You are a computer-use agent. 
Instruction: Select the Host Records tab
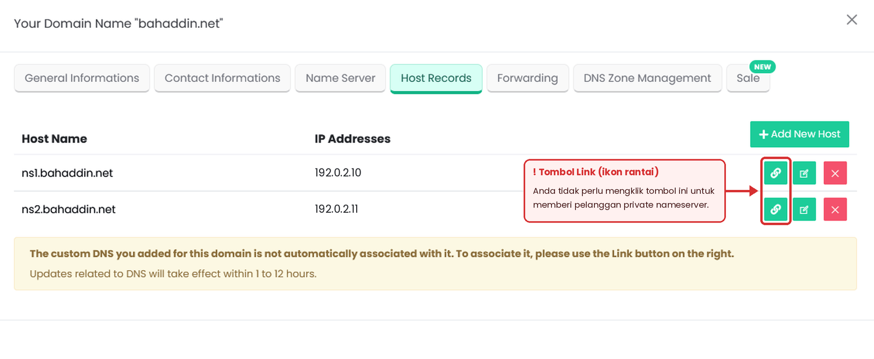pos(436,79)
